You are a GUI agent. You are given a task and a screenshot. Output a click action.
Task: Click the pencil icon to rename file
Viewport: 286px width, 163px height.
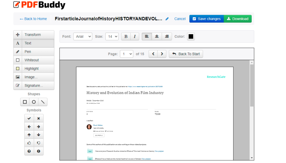167,19
